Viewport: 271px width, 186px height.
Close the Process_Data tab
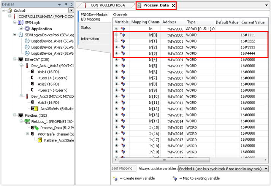173,5
